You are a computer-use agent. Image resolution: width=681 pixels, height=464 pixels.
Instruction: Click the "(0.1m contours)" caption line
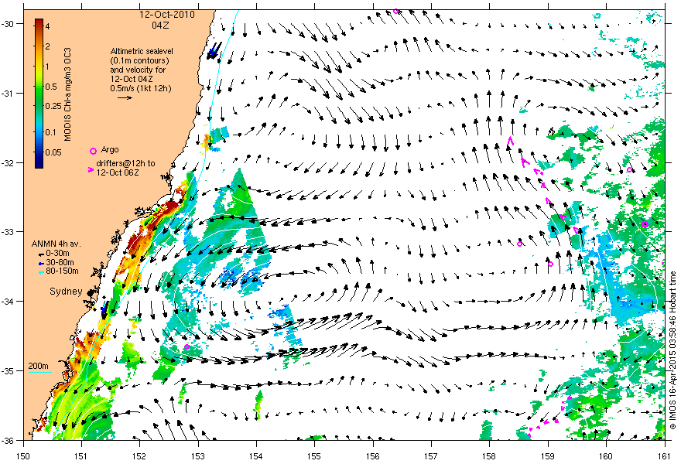click(x=139, y=60)
